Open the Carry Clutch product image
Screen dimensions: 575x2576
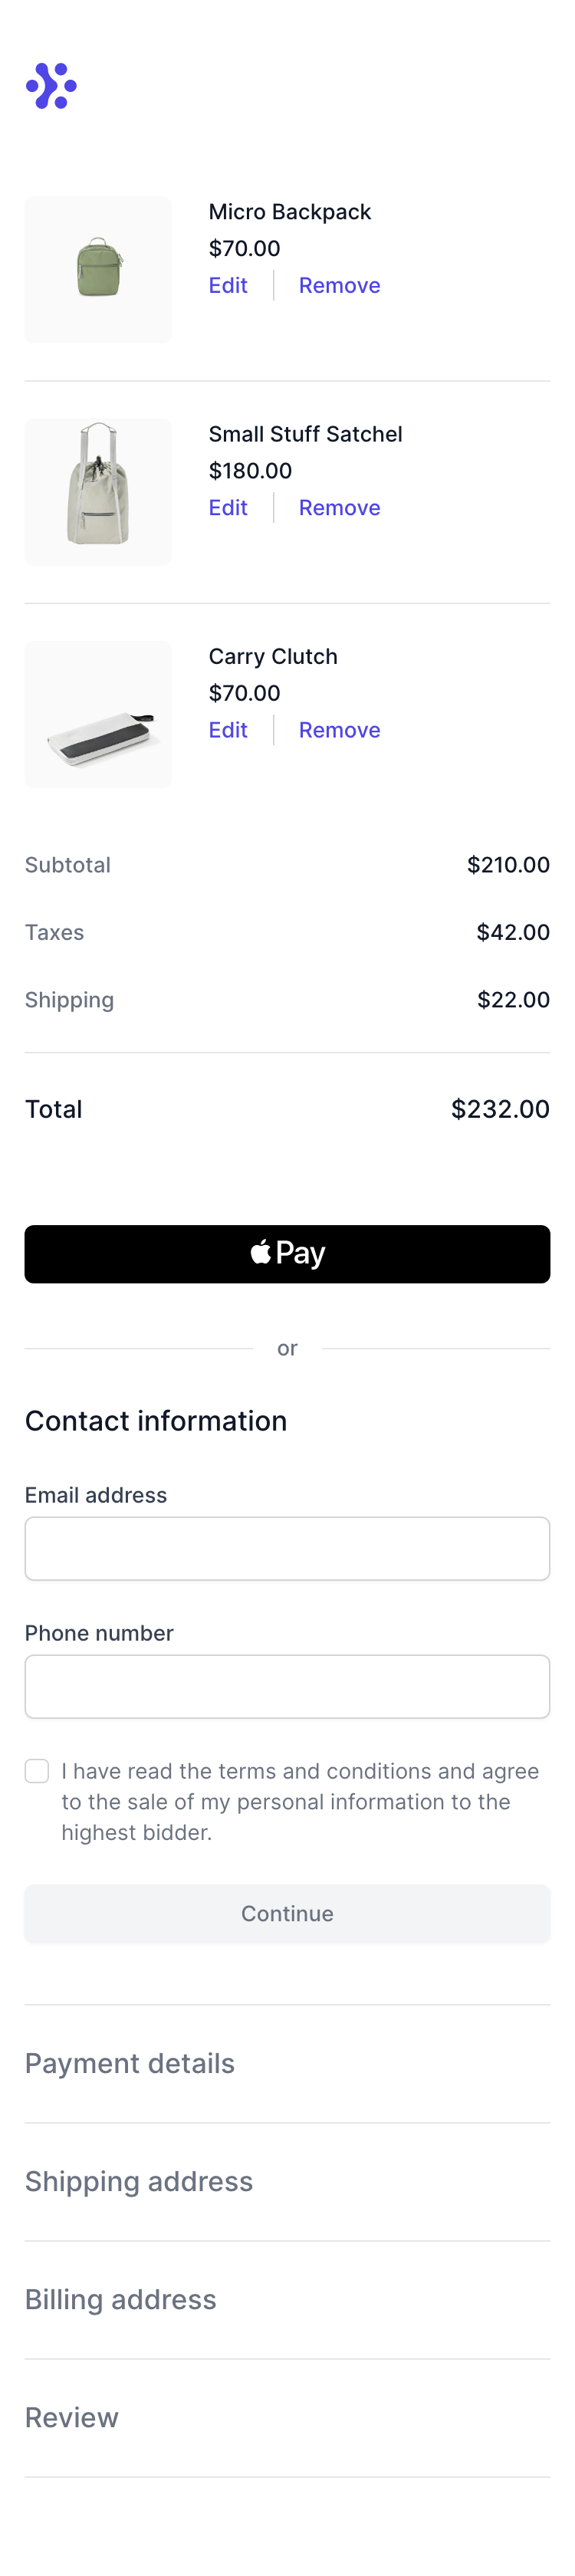tap(98, 714)
